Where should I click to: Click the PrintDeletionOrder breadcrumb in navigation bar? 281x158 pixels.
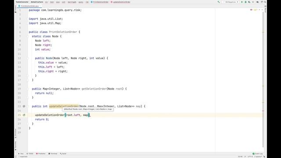pos(100,2)
